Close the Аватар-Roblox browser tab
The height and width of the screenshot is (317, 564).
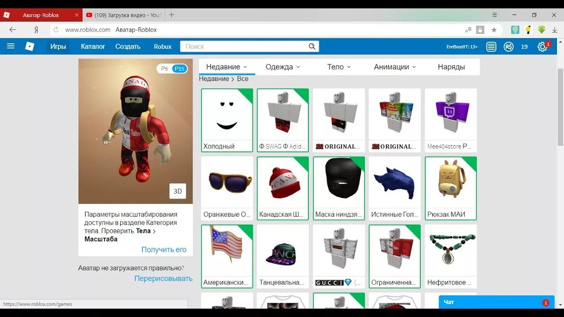77,15
